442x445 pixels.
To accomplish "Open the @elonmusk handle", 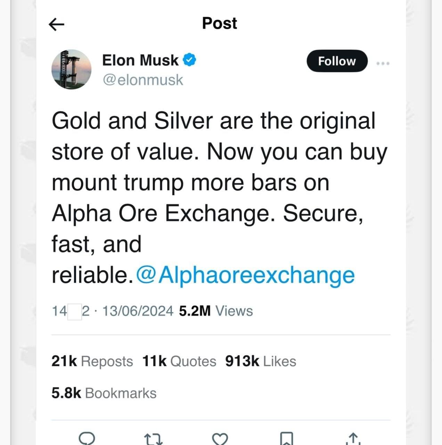I will 142,80.
